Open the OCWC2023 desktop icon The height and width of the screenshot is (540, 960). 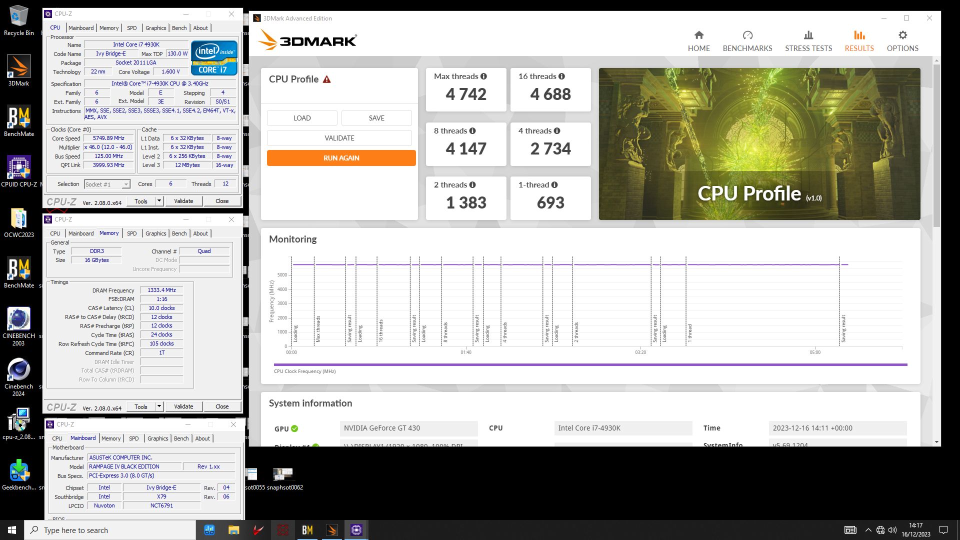click(x=18, y=222)
